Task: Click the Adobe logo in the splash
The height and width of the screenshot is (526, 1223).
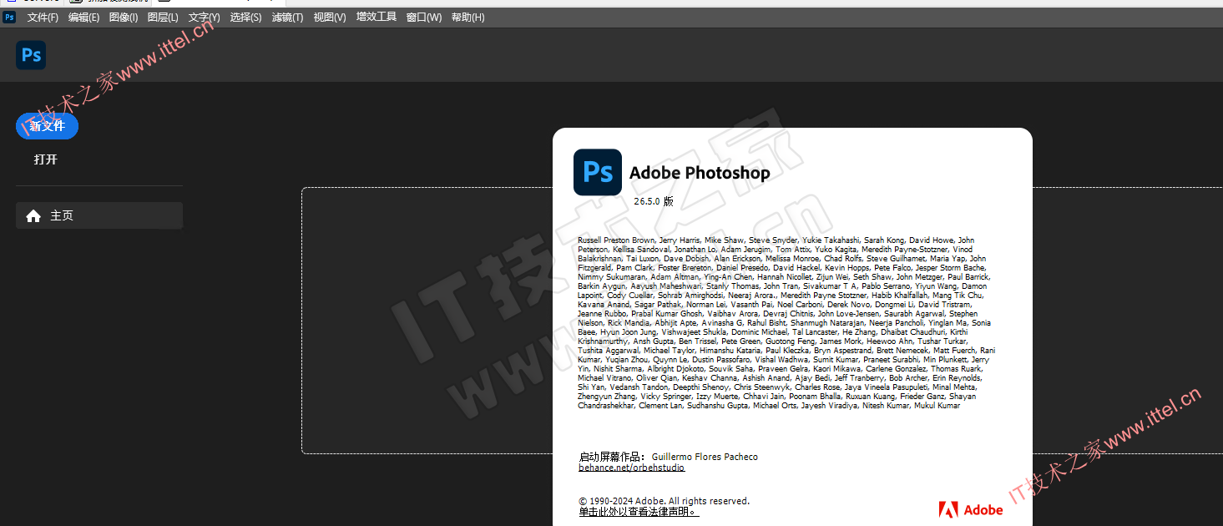Action: pos(971,509)
